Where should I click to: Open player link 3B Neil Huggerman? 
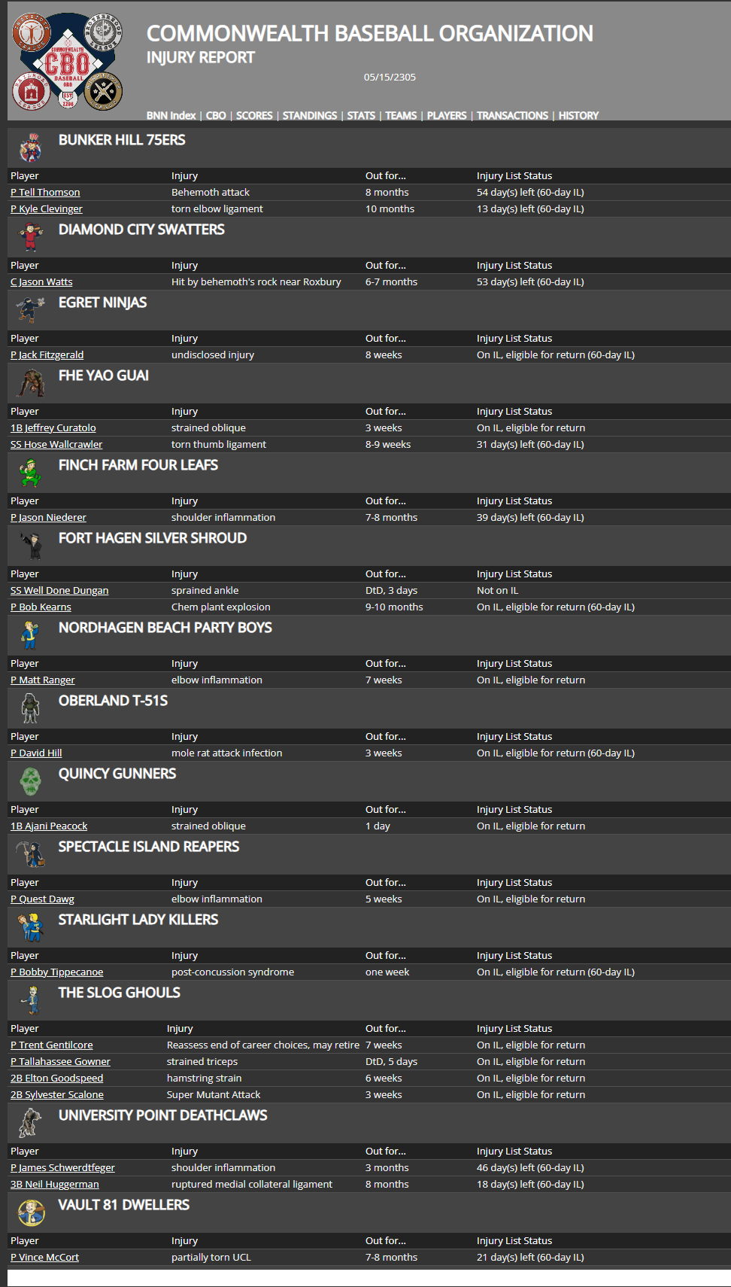(x=55, y=1185)
